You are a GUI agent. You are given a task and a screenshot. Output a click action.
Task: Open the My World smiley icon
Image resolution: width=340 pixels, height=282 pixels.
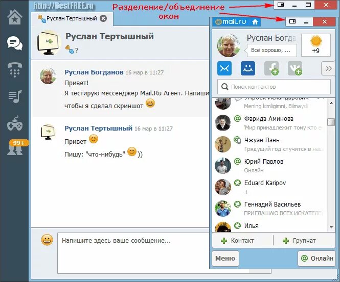click(x=248, y=68)
